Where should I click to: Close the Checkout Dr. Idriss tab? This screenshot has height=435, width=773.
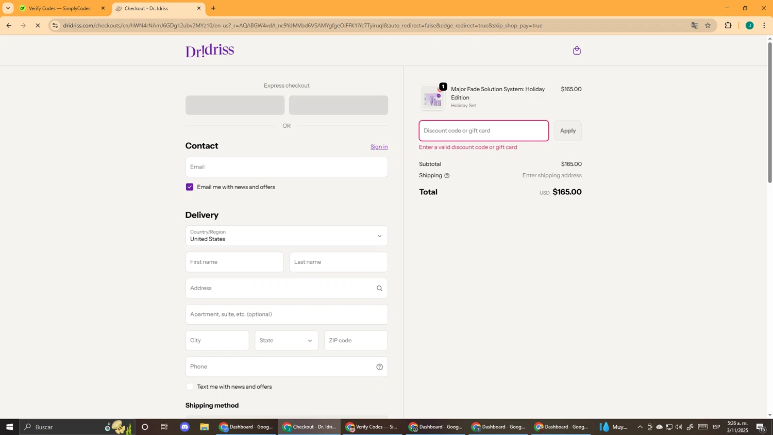click(x=199, y=8)
